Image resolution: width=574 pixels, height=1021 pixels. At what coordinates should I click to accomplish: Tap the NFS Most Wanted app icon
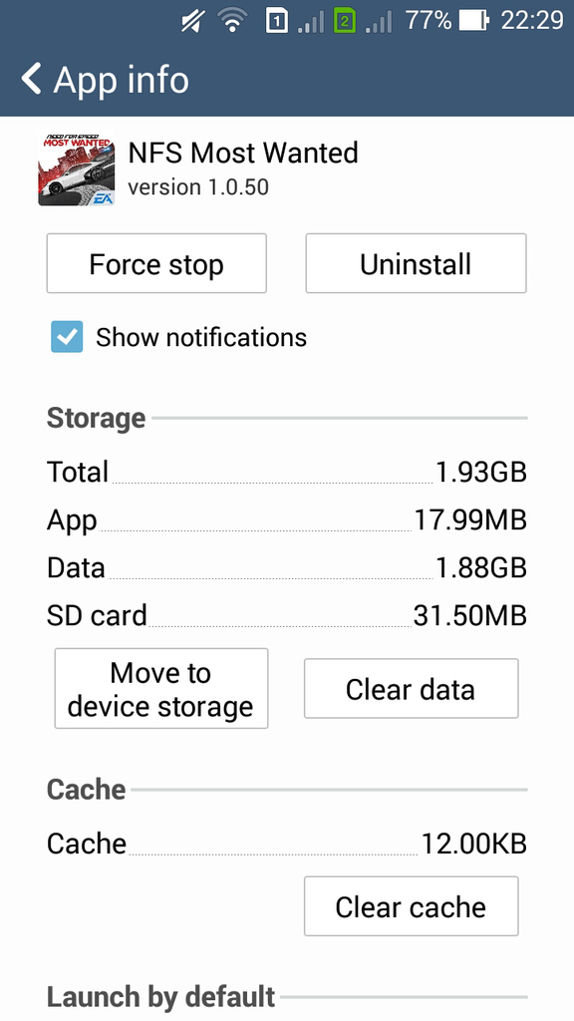pos(76,170)
